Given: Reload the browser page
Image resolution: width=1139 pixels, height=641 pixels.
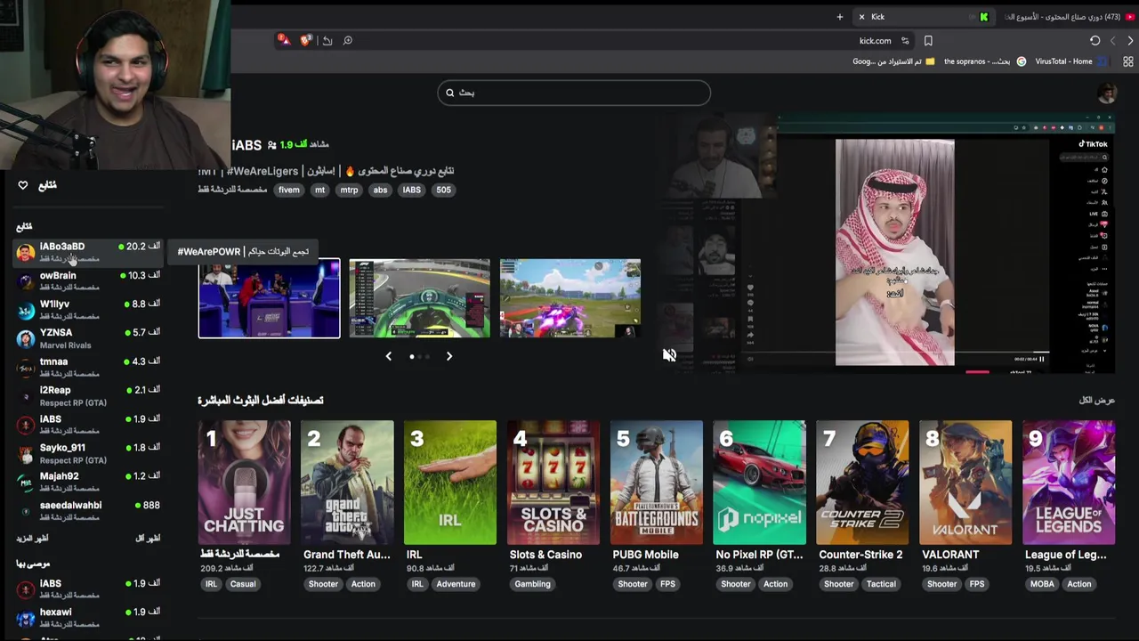Looking at the screenshot, I should 1095,40.
